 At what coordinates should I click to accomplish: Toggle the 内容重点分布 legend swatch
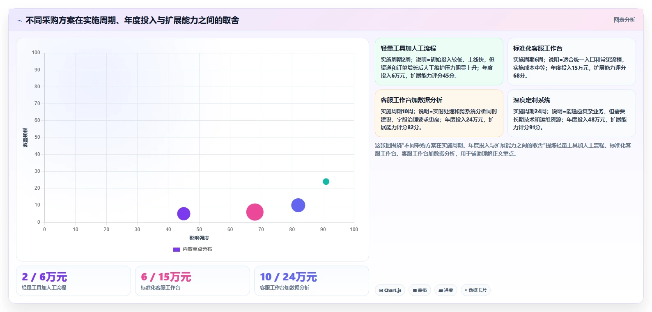[177, 249]
